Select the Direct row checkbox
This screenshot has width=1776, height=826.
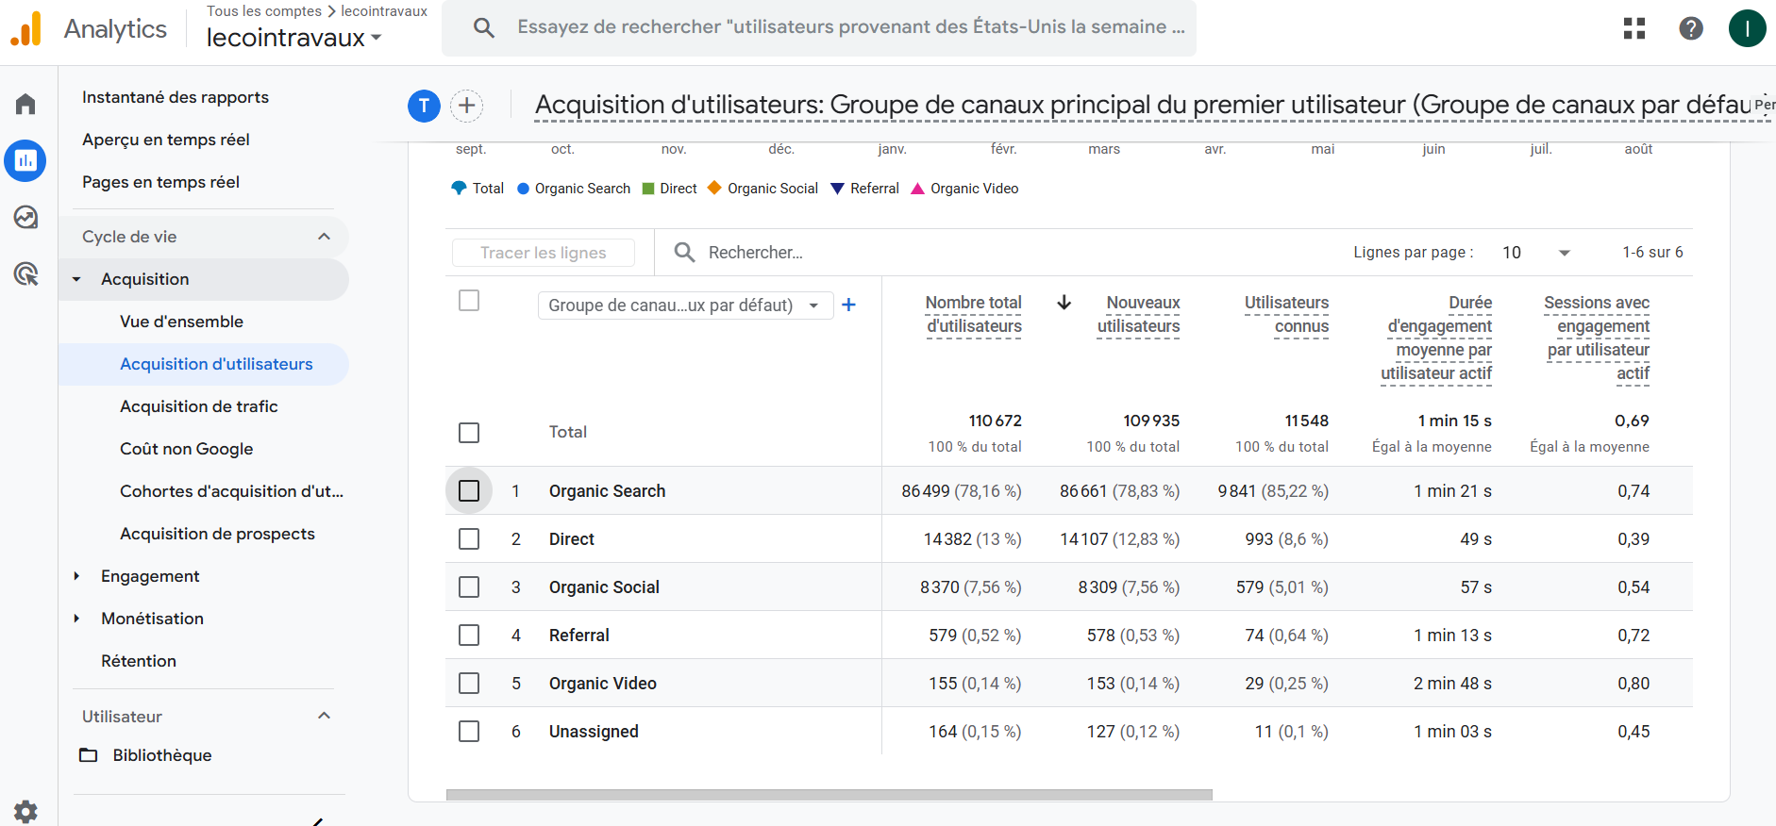point(469,539)
